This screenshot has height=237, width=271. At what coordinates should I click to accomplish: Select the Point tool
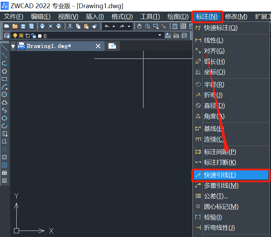(4, 149)
